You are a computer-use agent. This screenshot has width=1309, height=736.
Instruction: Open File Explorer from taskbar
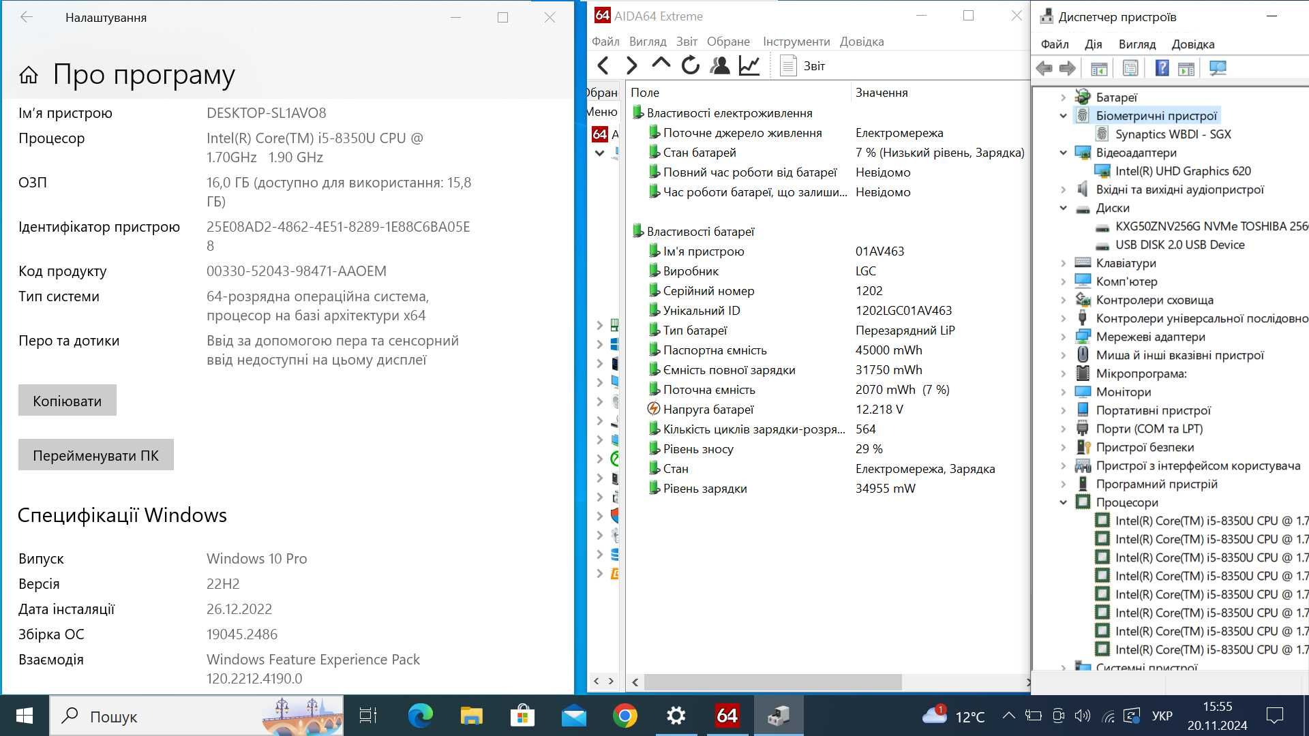tap(472, 716)
